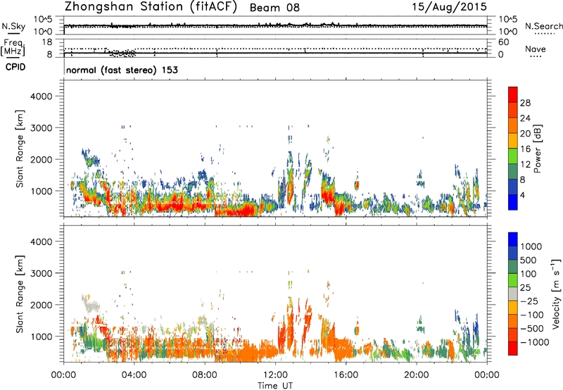The image size is (563, 390).
Task: Click the red top of the power colorbar
Action: (513, 94)
